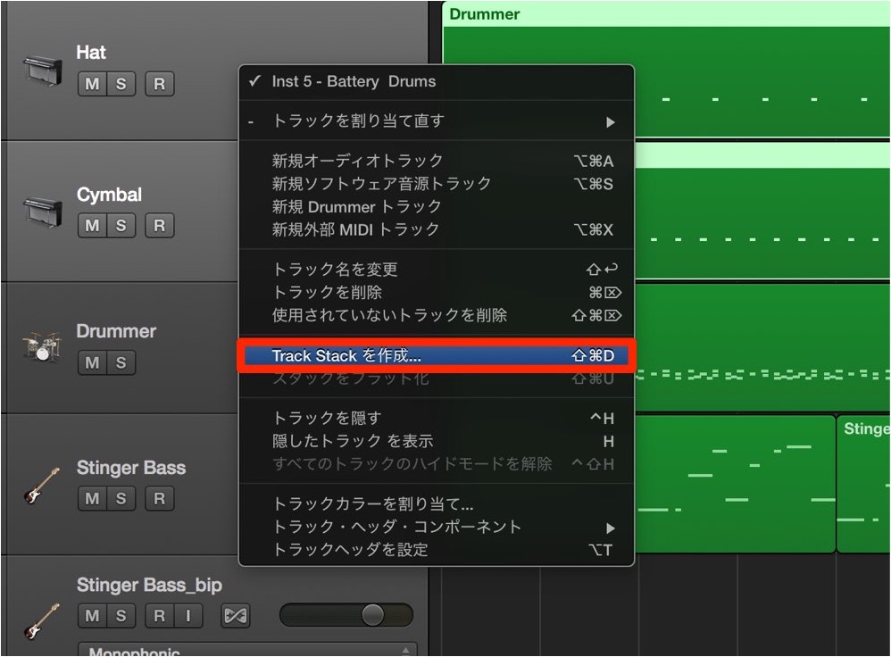
Task: Record-enable the Hat track
Action: 159,84
